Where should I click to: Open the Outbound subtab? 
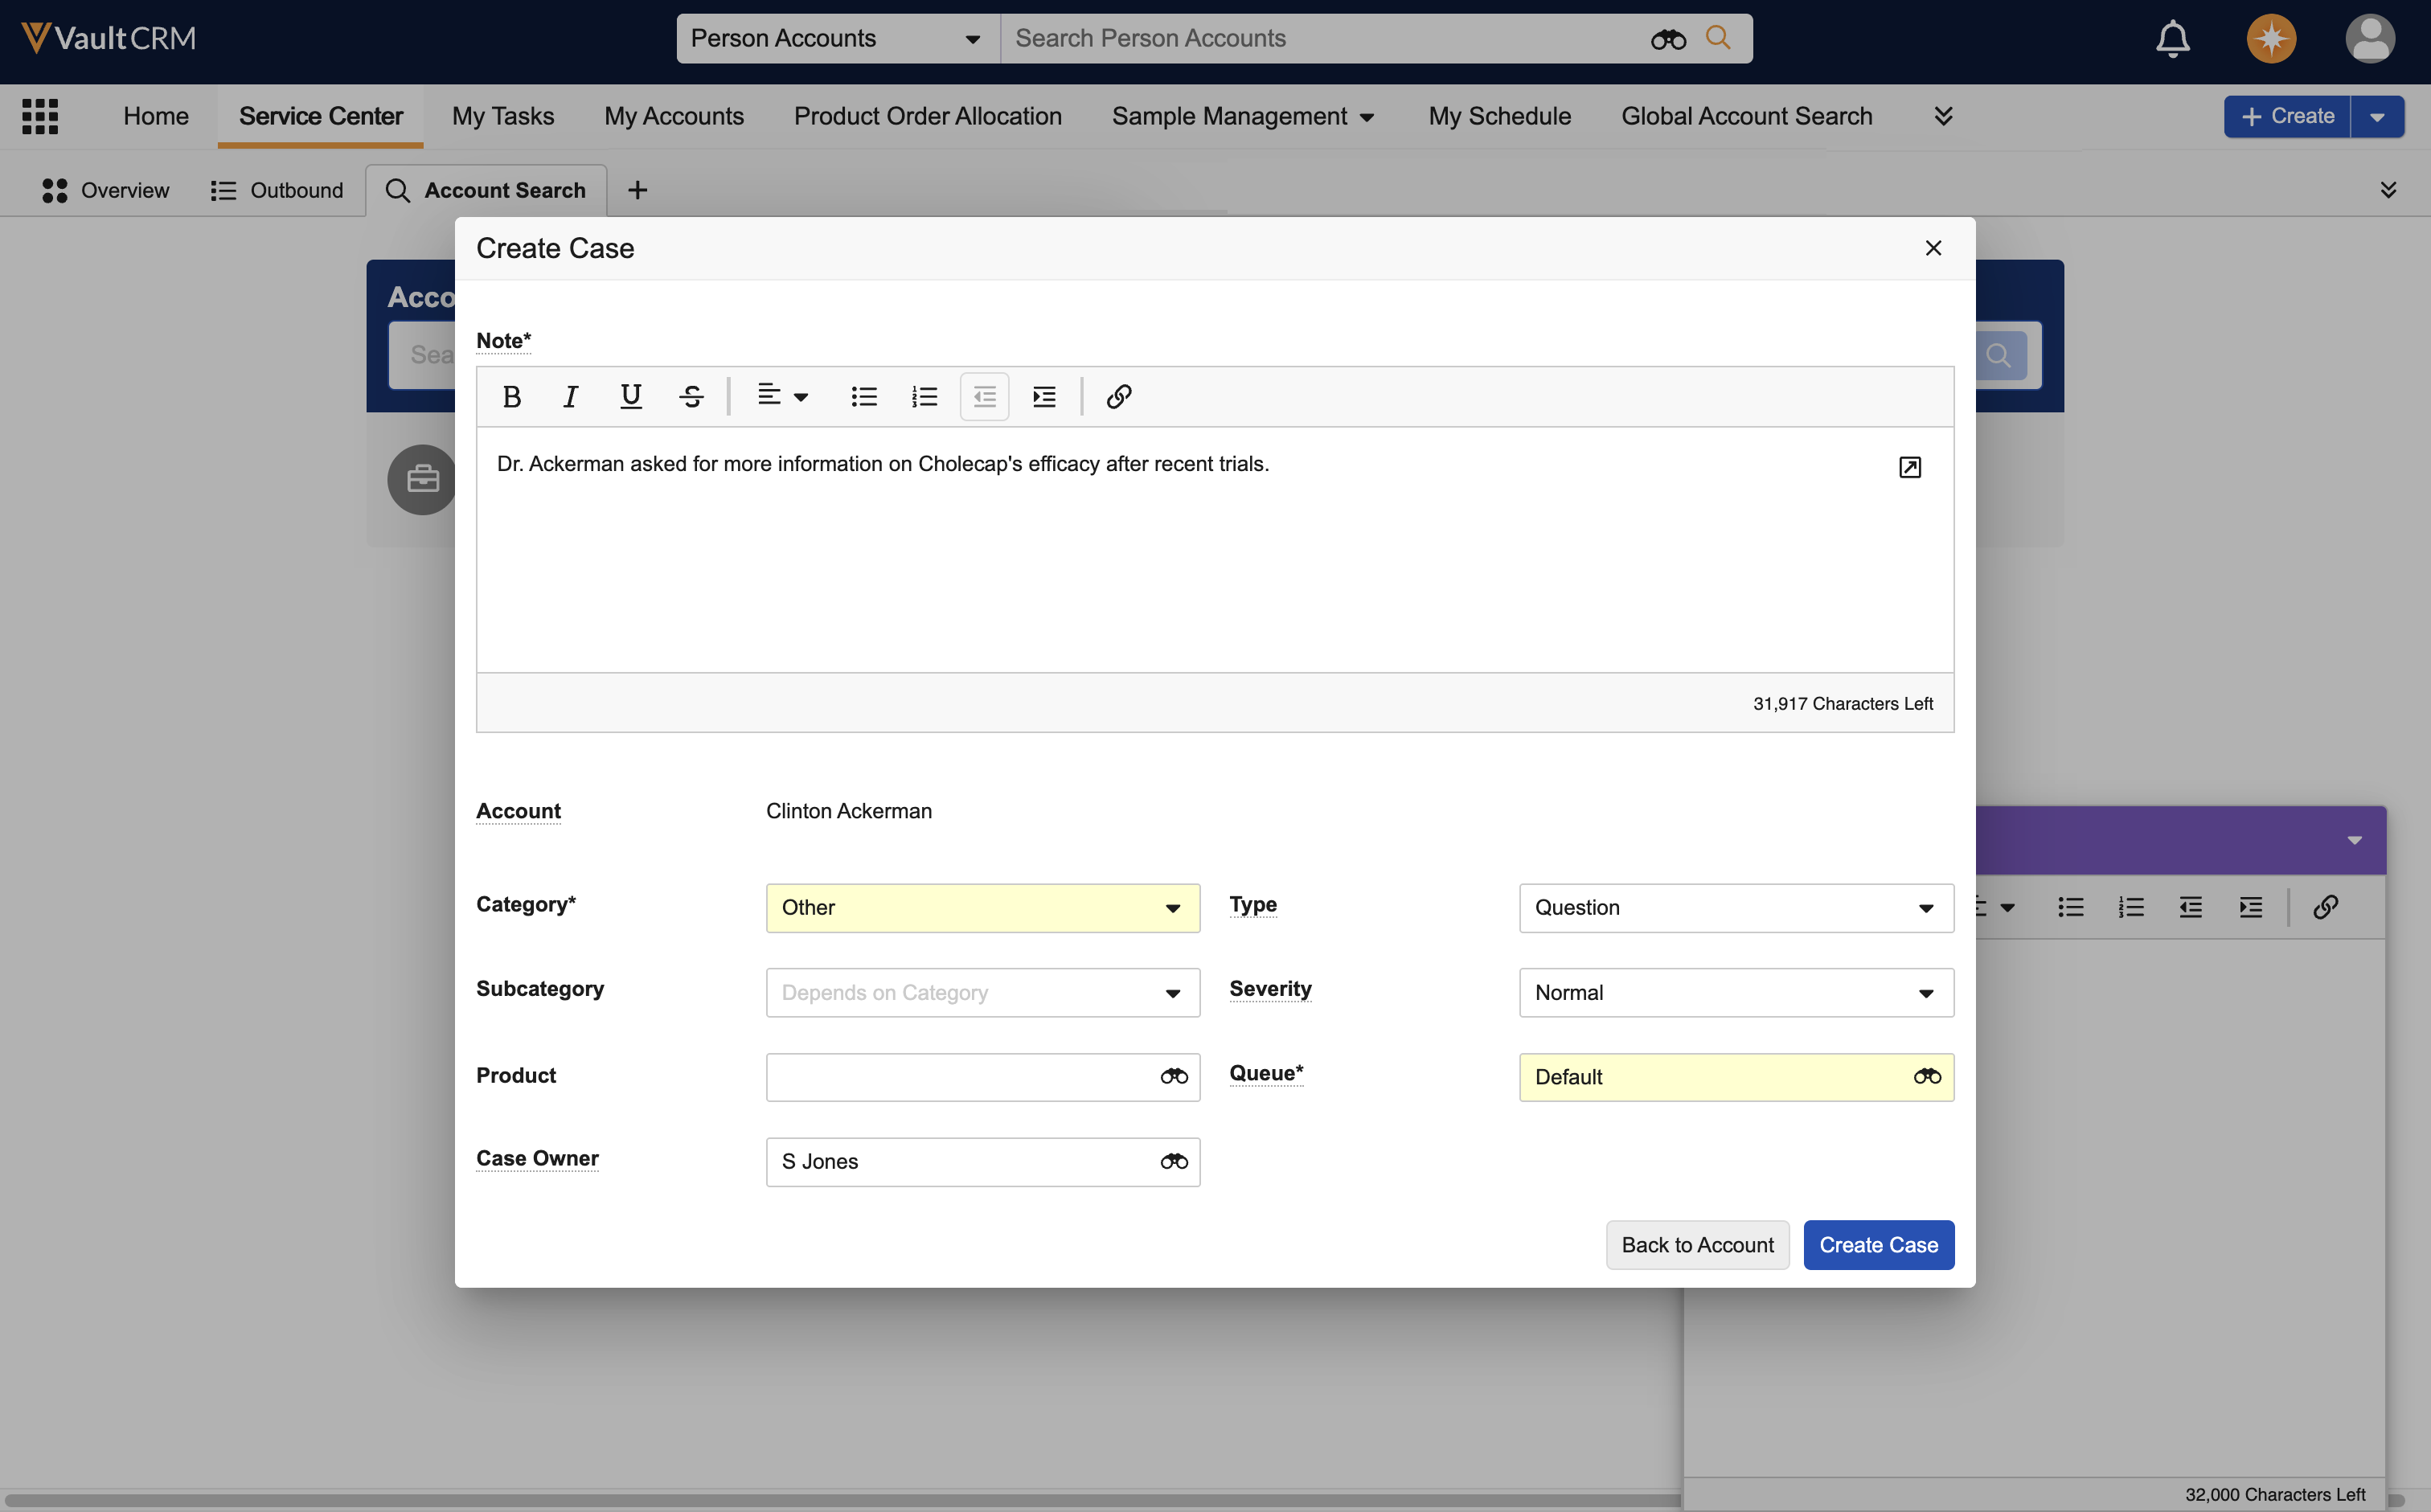click(277, 190)
